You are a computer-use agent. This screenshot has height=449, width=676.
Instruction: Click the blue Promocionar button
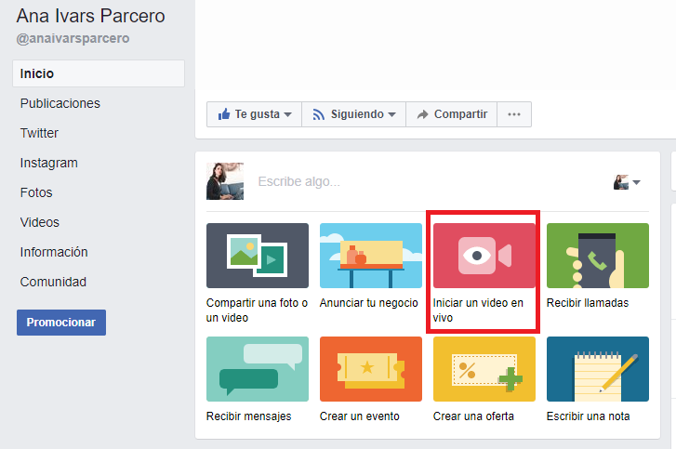pyautogui.click(x=61, y=323)
